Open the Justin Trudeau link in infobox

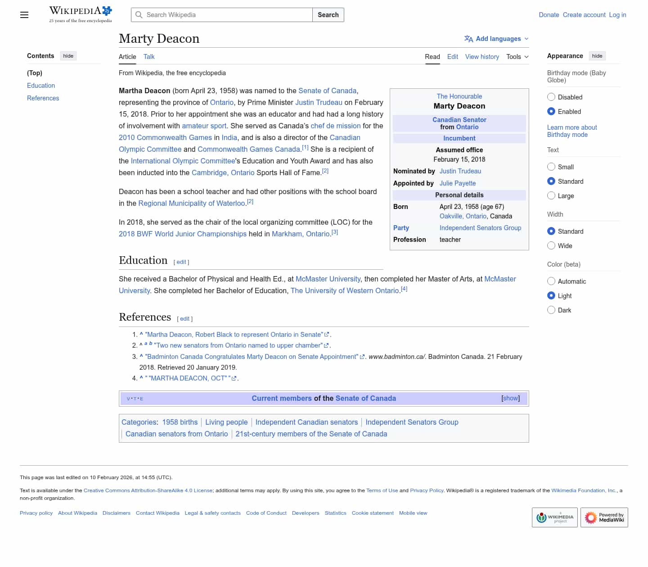pos(460,171)
